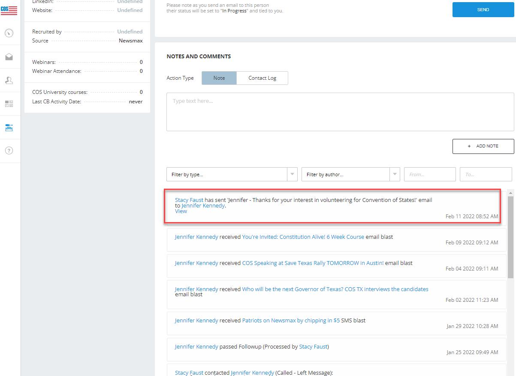Click the From date filter field

[x=429, y=174]
